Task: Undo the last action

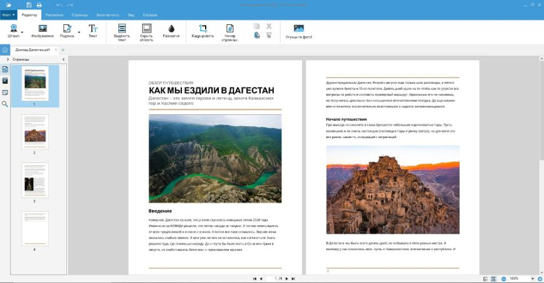Action: (x=59, y=5)
